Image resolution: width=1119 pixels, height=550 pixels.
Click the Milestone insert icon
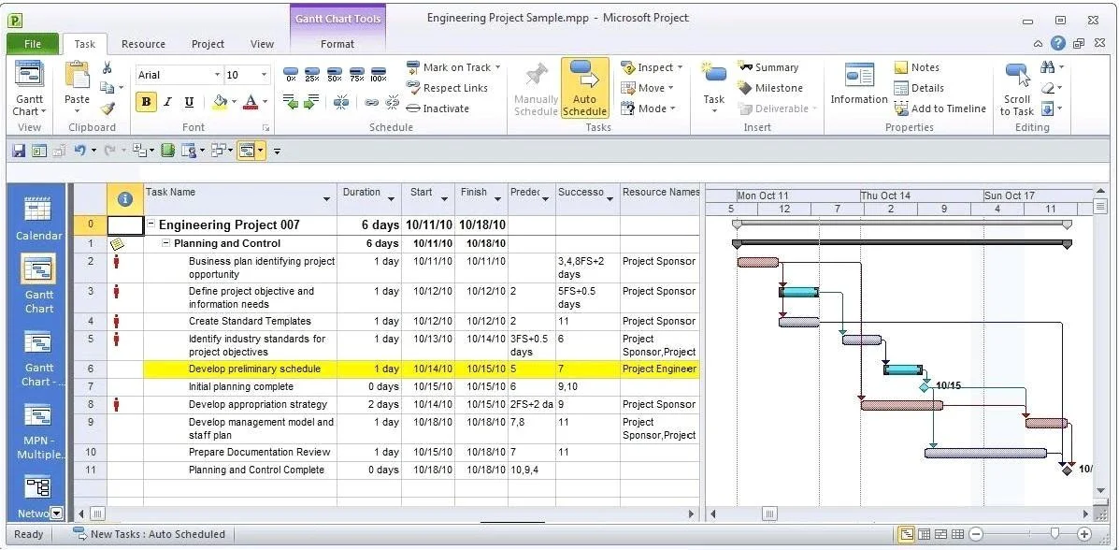[x=770, y=88]
